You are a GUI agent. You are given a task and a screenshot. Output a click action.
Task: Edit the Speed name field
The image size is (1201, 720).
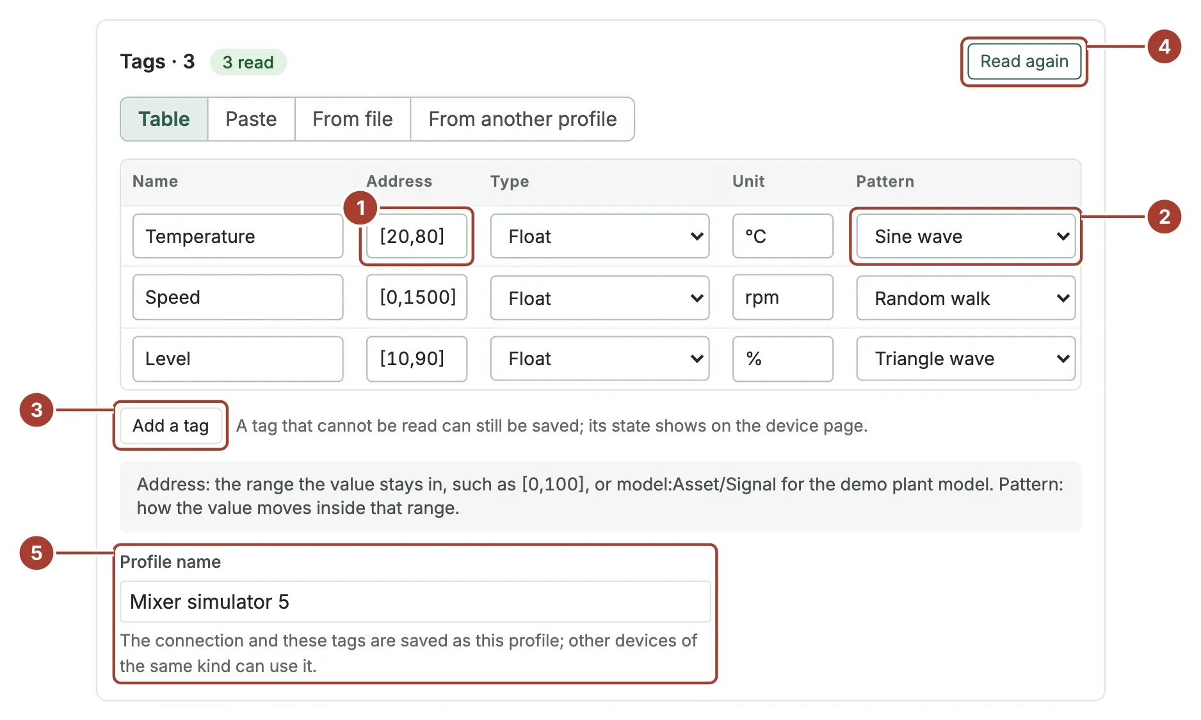click(x=238, y=297)
